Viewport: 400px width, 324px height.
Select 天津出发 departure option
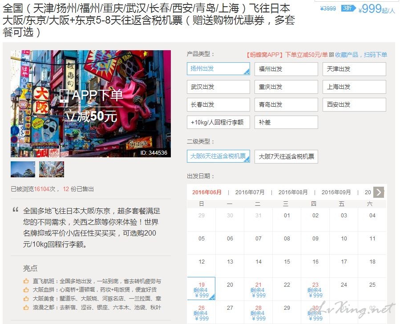pos(354,69)
